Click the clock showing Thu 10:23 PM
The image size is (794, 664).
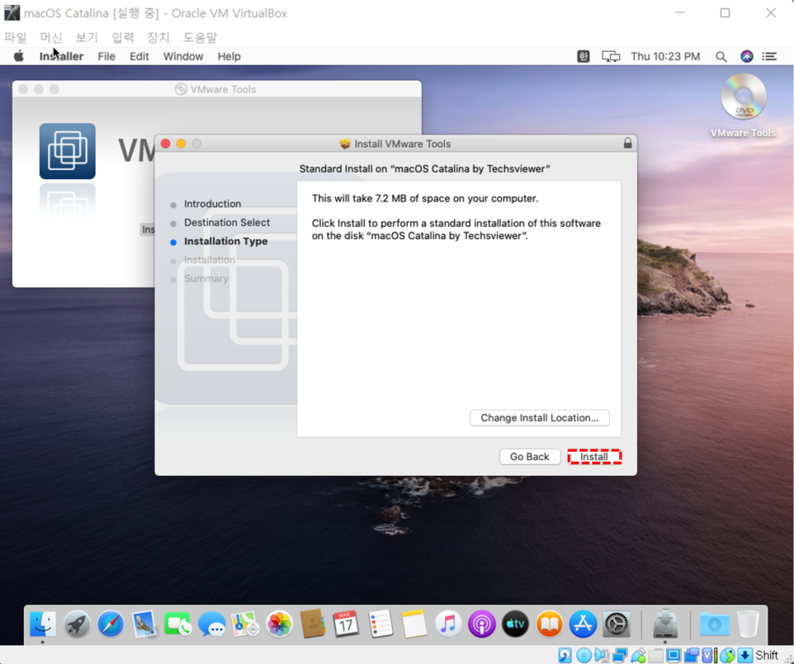coord(665,56)
